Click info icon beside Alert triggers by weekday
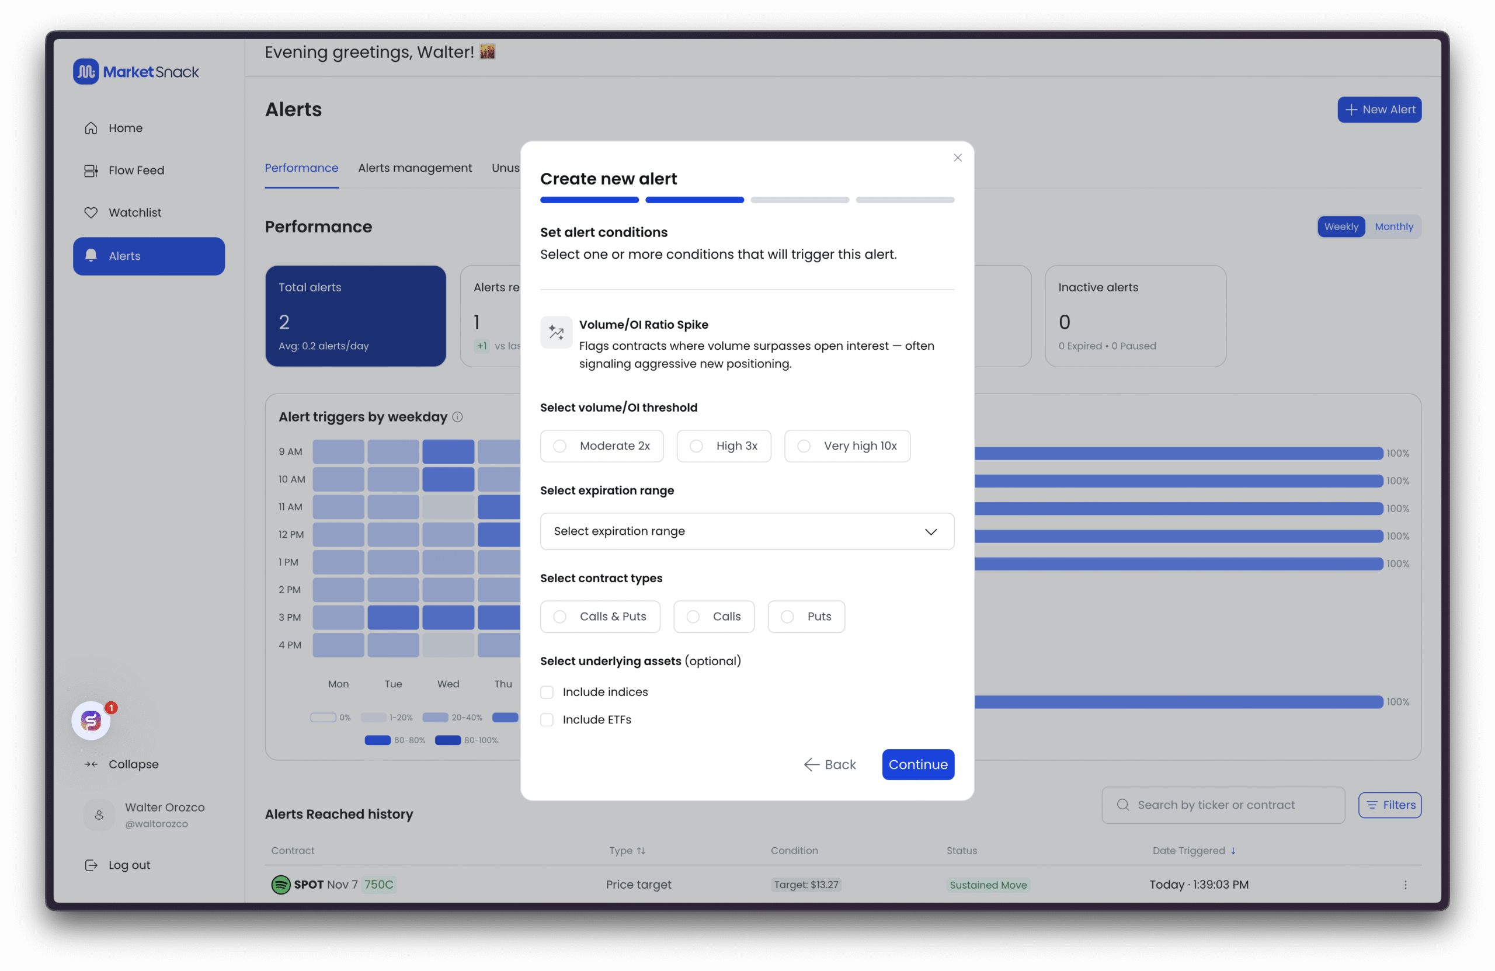 (458, 416)
